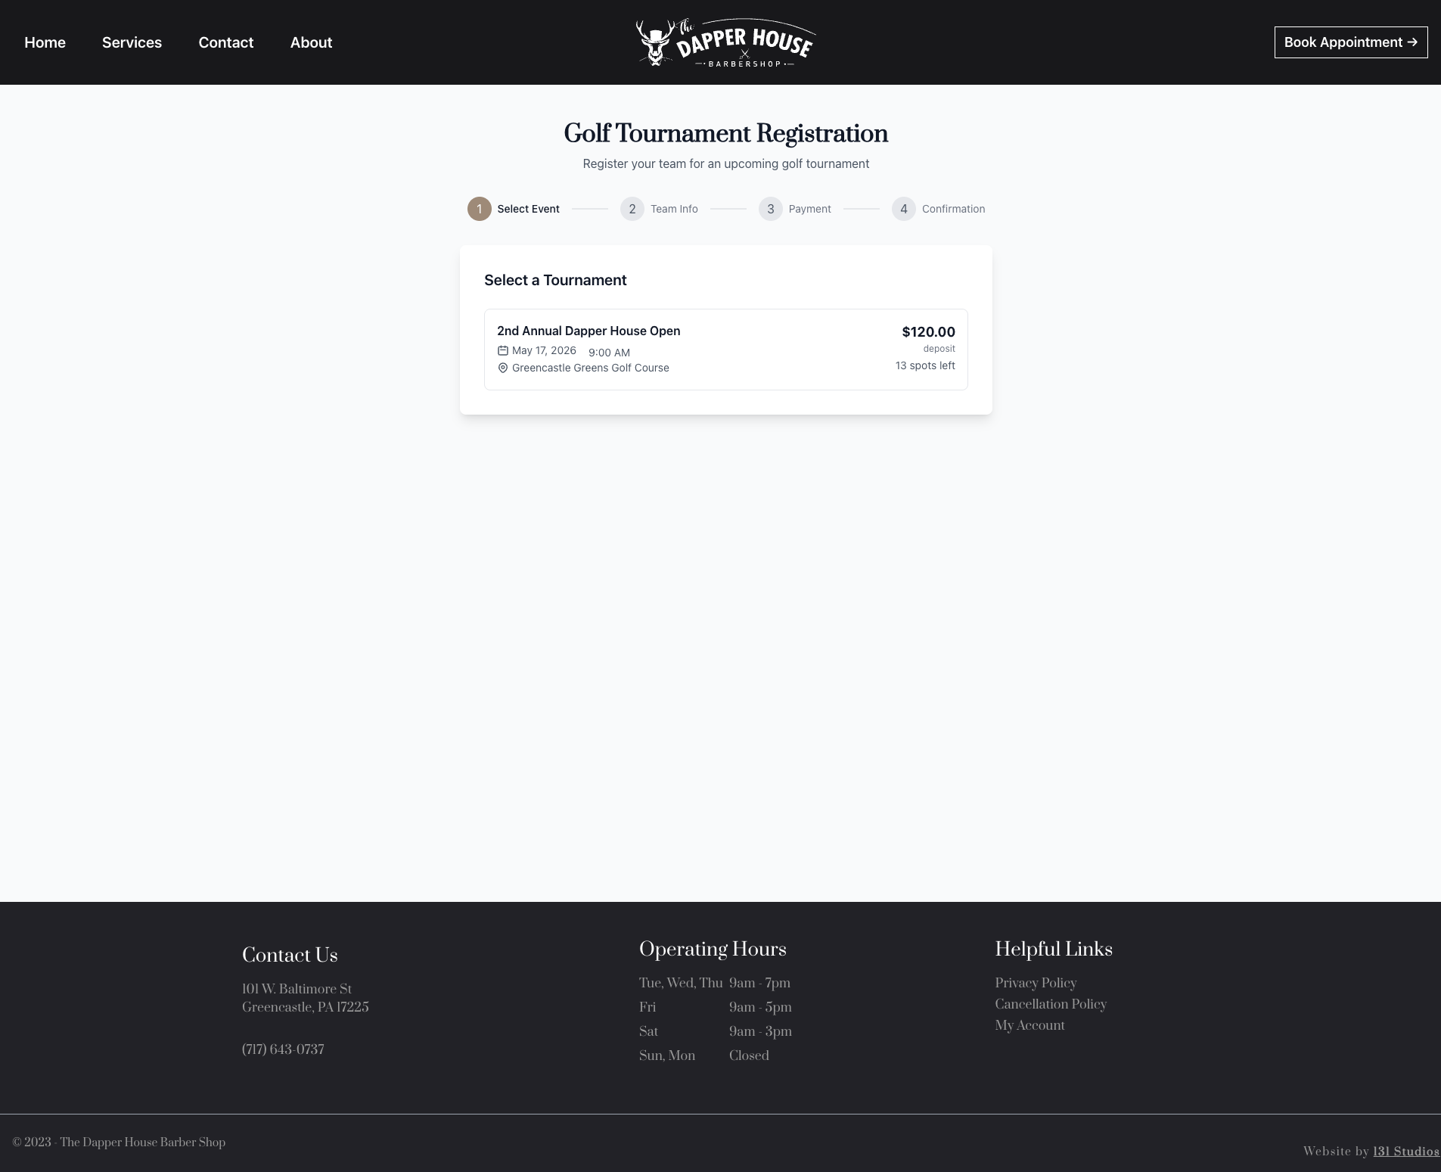Image resolution: width=1441 pixels, height=1172 pixels.
Task: Click the step 3 Payment circle
Action: click(x=770, y=209)
